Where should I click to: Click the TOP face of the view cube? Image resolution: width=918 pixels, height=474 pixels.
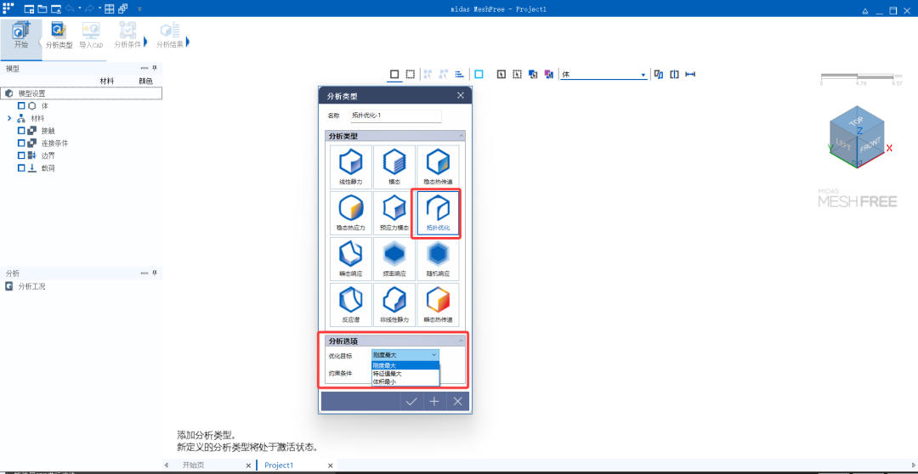[x=856, y=121]
